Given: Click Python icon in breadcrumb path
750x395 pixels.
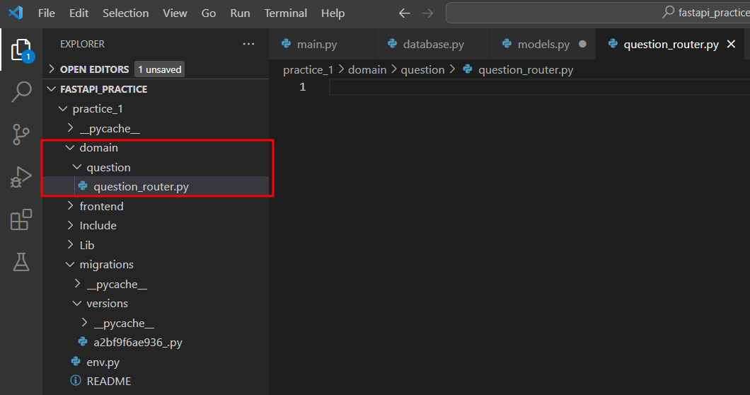Looking at the screenshot, I should 468,69.
